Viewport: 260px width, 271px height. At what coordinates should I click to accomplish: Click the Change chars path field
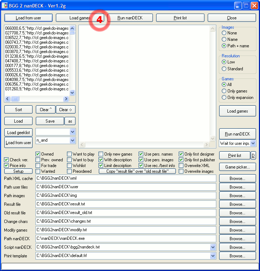126,221
